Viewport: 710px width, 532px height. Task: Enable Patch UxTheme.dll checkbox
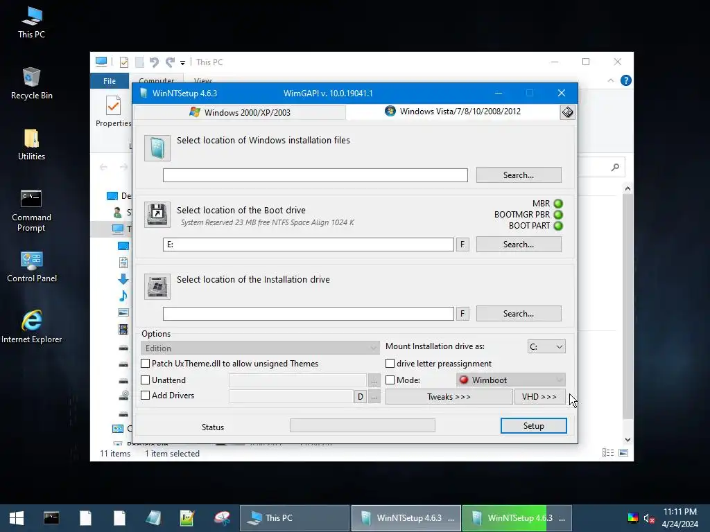point(146,363)
